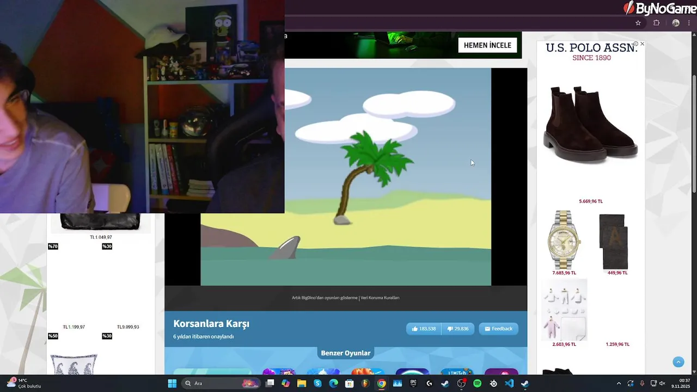Click the 1.259,96 TL price

tap(617, 344)
